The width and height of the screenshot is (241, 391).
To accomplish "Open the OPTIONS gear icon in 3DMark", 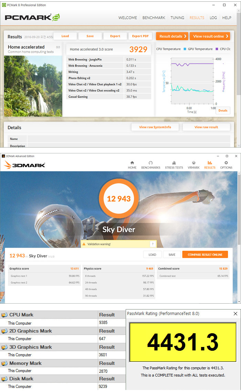I will 226,163.
